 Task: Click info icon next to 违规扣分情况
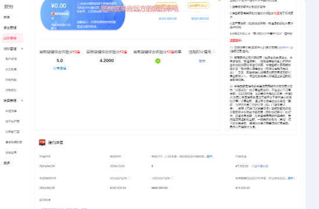(x=214, y=52)
